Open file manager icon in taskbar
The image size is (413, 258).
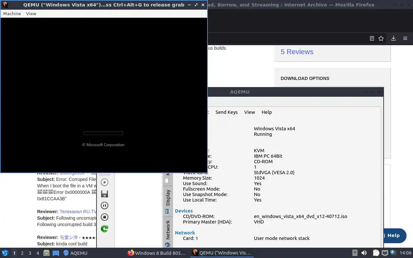click(x=46, y=253)
